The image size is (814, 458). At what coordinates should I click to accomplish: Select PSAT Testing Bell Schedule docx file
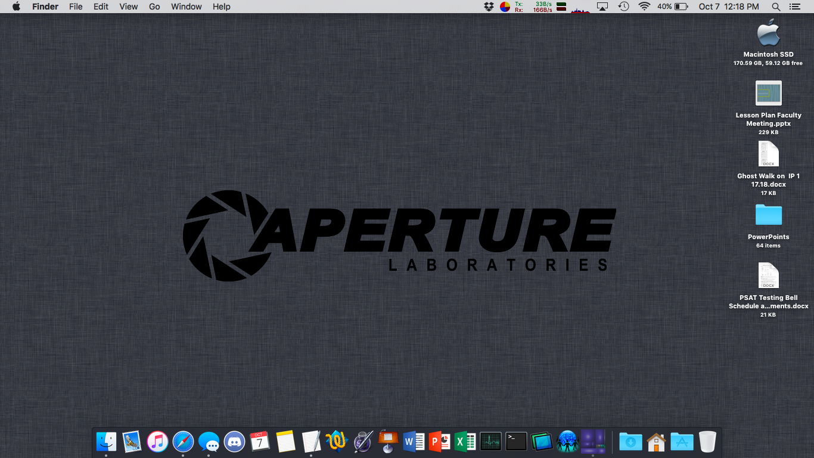coord(768,276)
